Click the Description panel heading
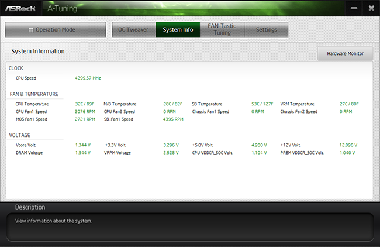This screenshot has height=247, width=380. (x=30, y=207)
